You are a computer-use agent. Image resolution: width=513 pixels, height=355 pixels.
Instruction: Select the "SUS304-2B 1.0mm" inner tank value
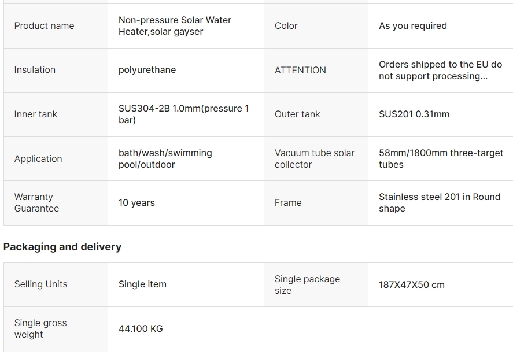click(183, 114)
